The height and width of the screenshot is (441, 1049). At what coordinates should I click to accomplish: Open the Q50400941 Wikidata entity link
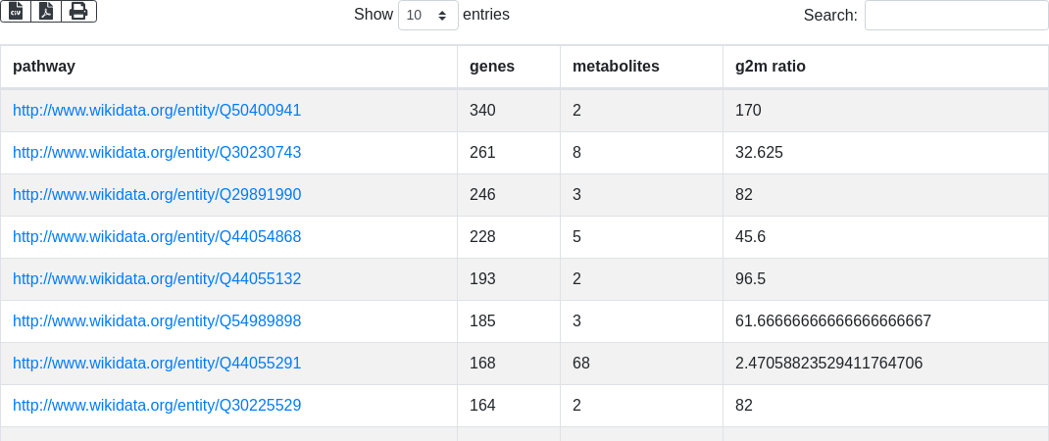[157, 111]
